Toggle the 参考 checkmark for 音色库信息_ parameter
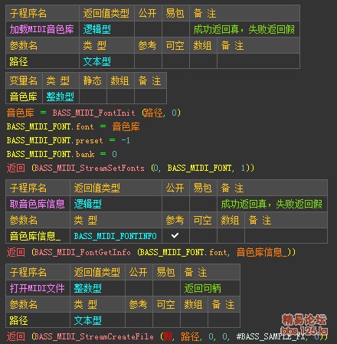 coord(175,236)
